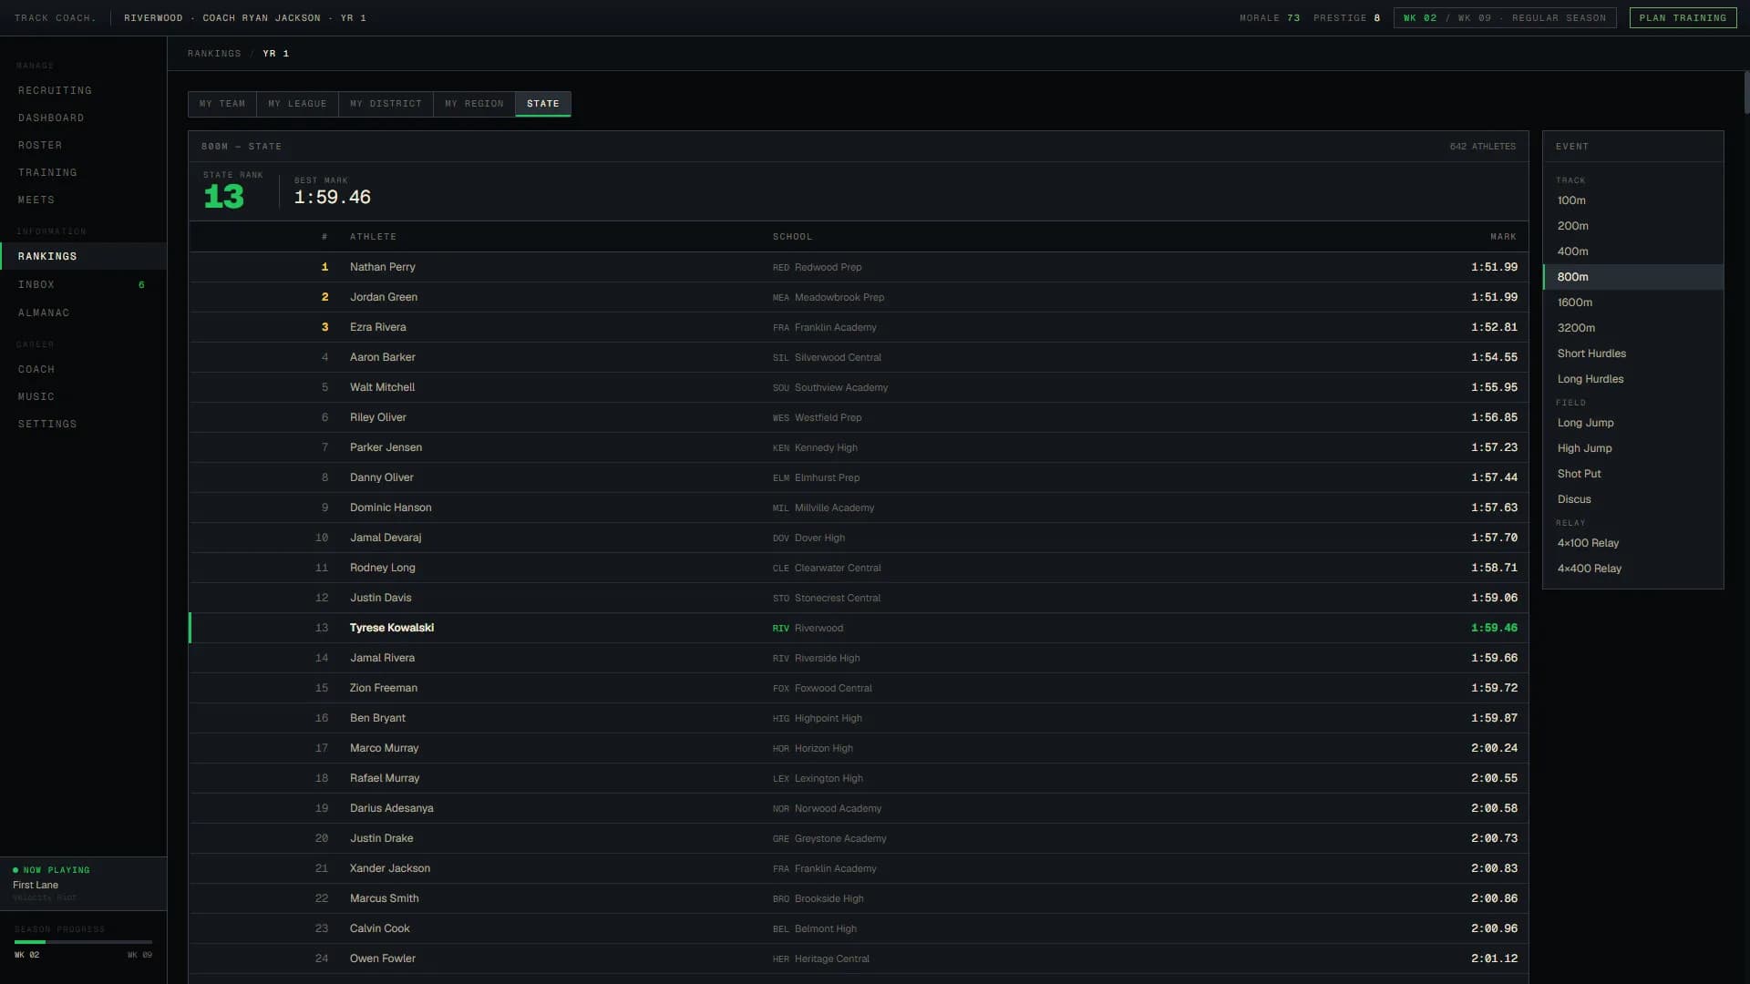The image size is (1750, 984).
Task: Click athlete Walt Mitchell
Action: [382, 387]
